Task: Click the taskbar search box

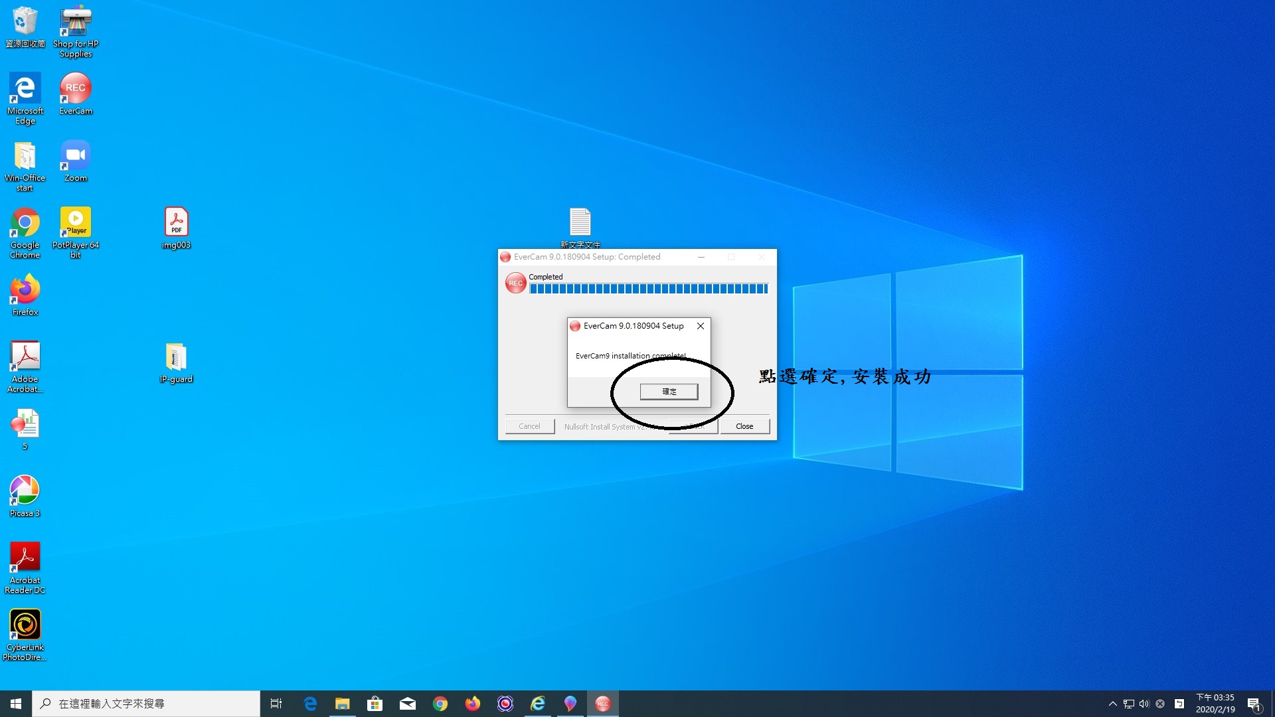Action: [x=146, y=704]
